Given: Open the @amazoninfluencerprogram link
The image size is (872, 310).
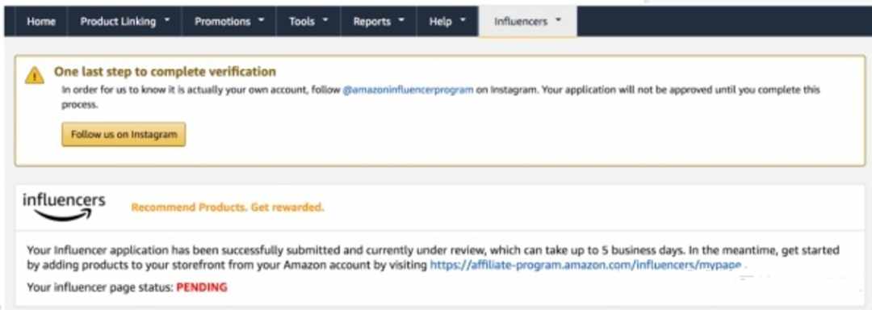Looking at the screenshot, I should (x=408, y=90).
